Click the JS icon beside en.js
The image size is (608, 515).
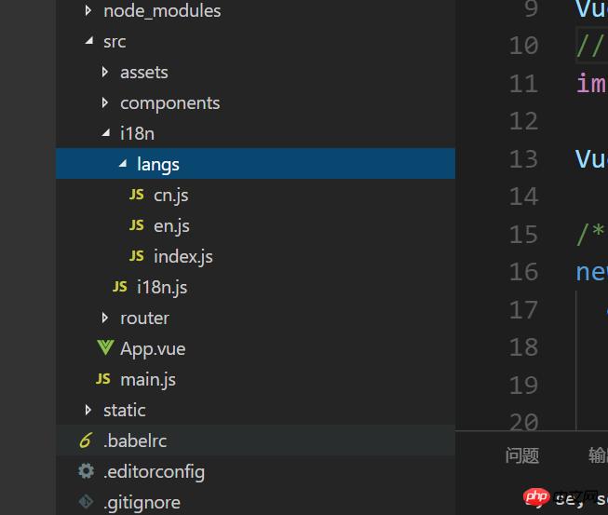point(137,225)
